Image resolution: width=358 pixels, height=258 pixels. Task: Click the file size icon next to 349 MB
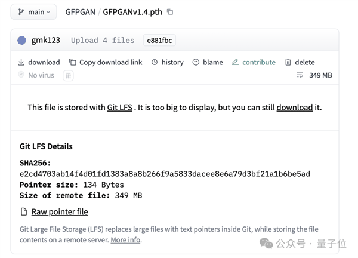coord(300,75)
